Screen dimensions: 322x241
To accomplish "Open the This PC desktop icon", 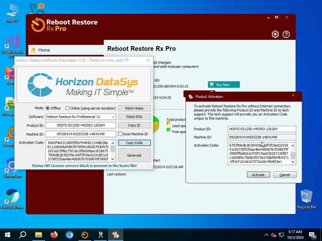I will (12, 13).
